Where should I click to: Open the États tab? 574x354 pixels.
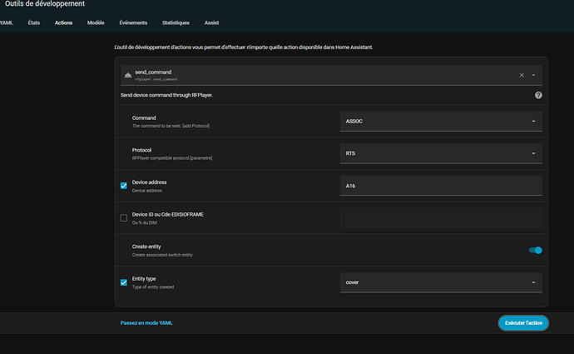pyautogui.click(x=33, y=22)
